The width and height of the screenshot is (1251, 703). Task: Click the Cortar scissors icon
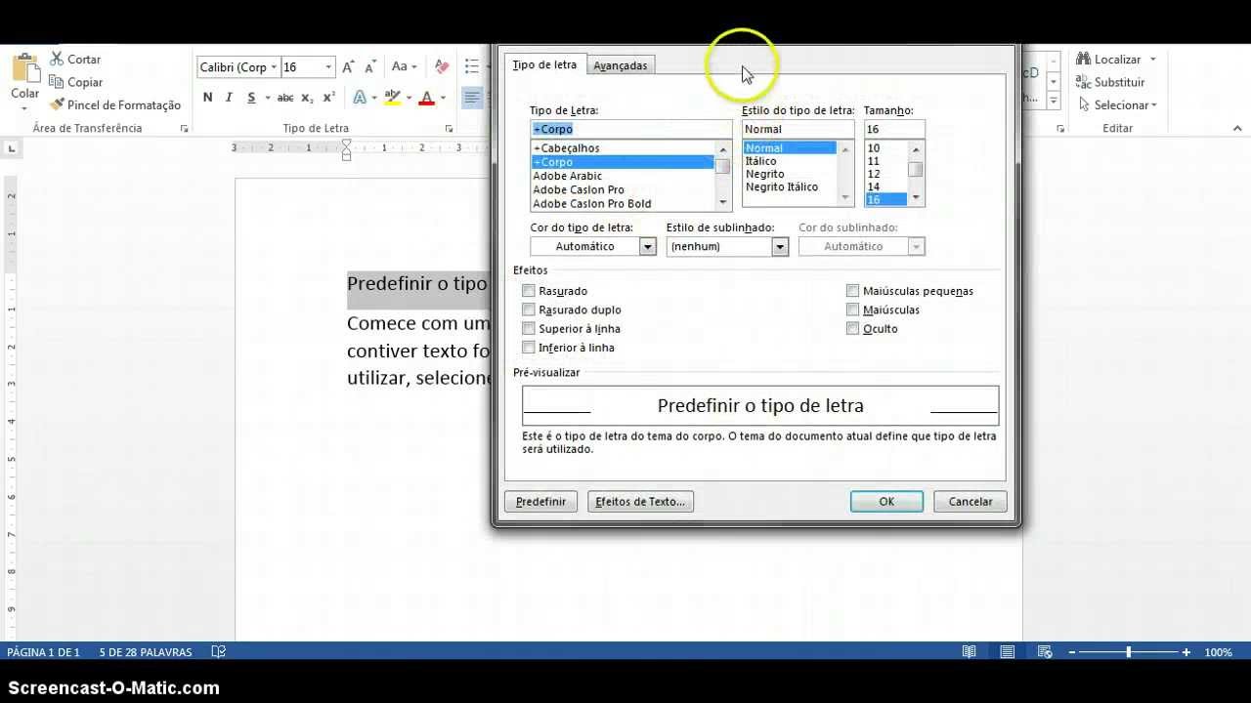pos(57,60)
